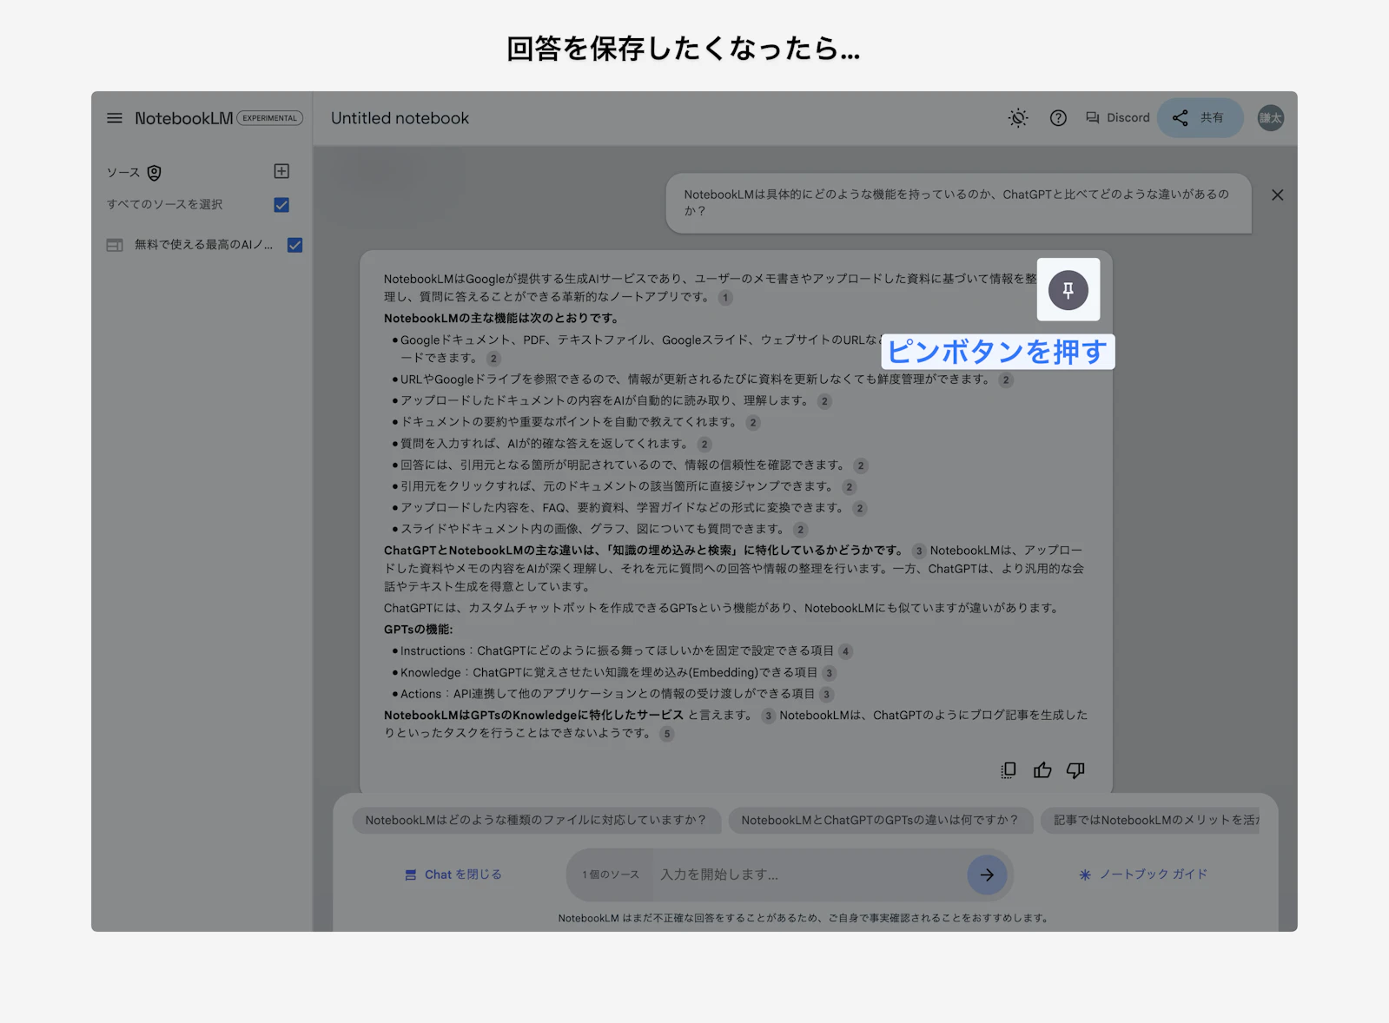
Task: Click the disclaimer NotebookLM はまだ不正確な回答 text
Action: [804, 918]
